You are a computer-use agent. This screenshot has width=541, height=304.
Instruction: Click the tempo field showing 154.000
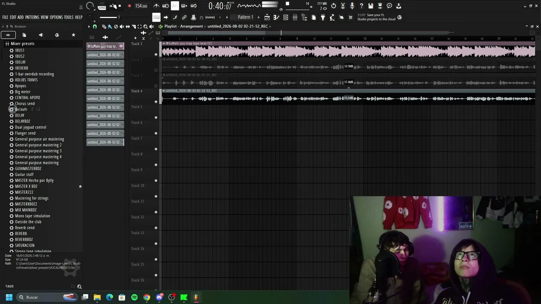point(141,6)
